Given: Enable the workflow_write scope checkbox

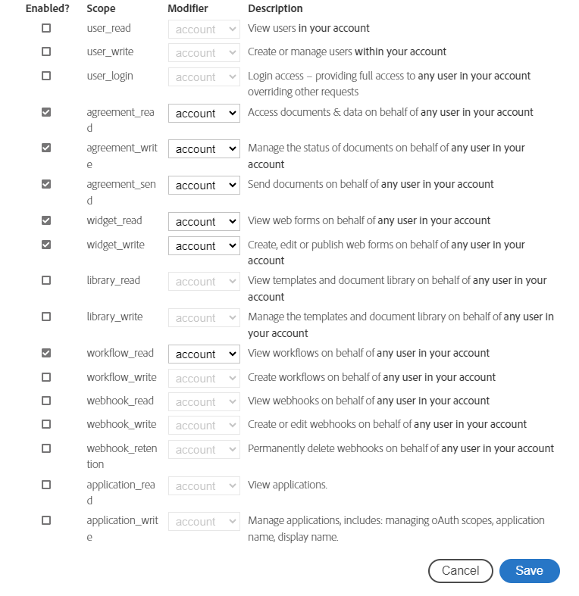Looking at the screenshot, I should [x=46, y=377].
